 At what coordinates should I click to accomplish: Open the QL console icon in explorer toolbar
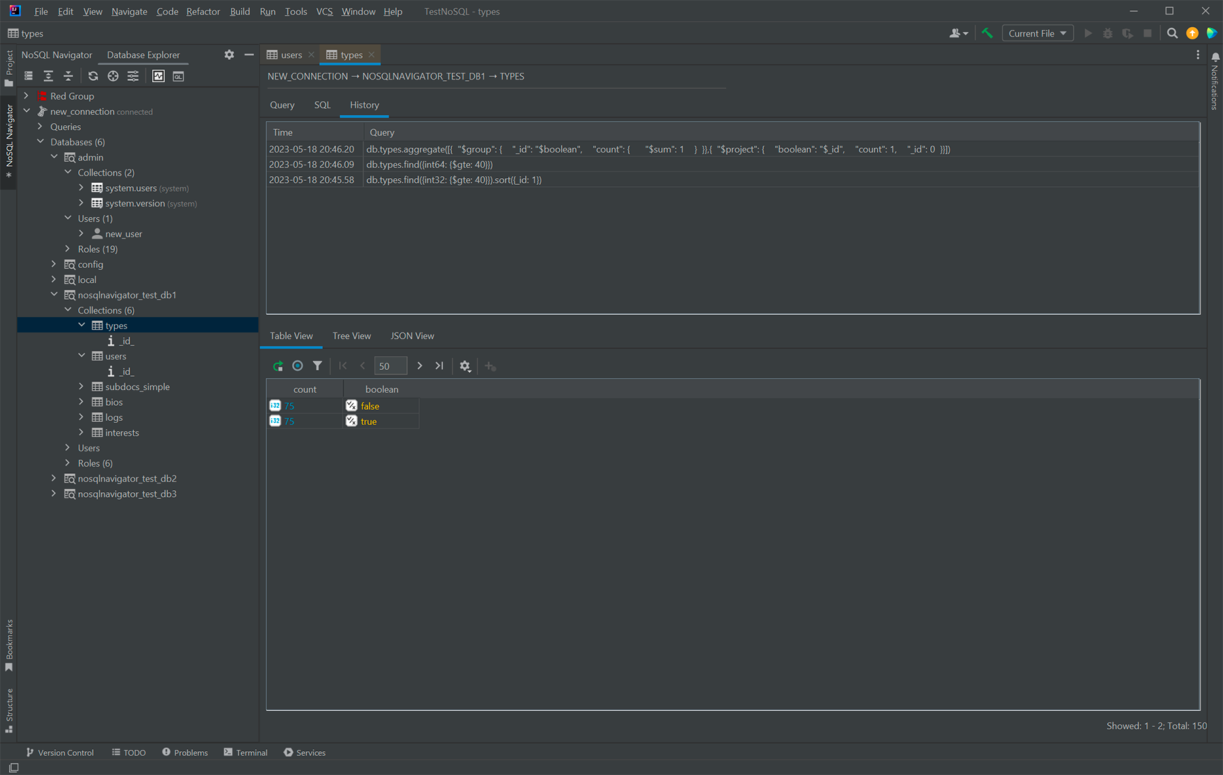point(178,76)
